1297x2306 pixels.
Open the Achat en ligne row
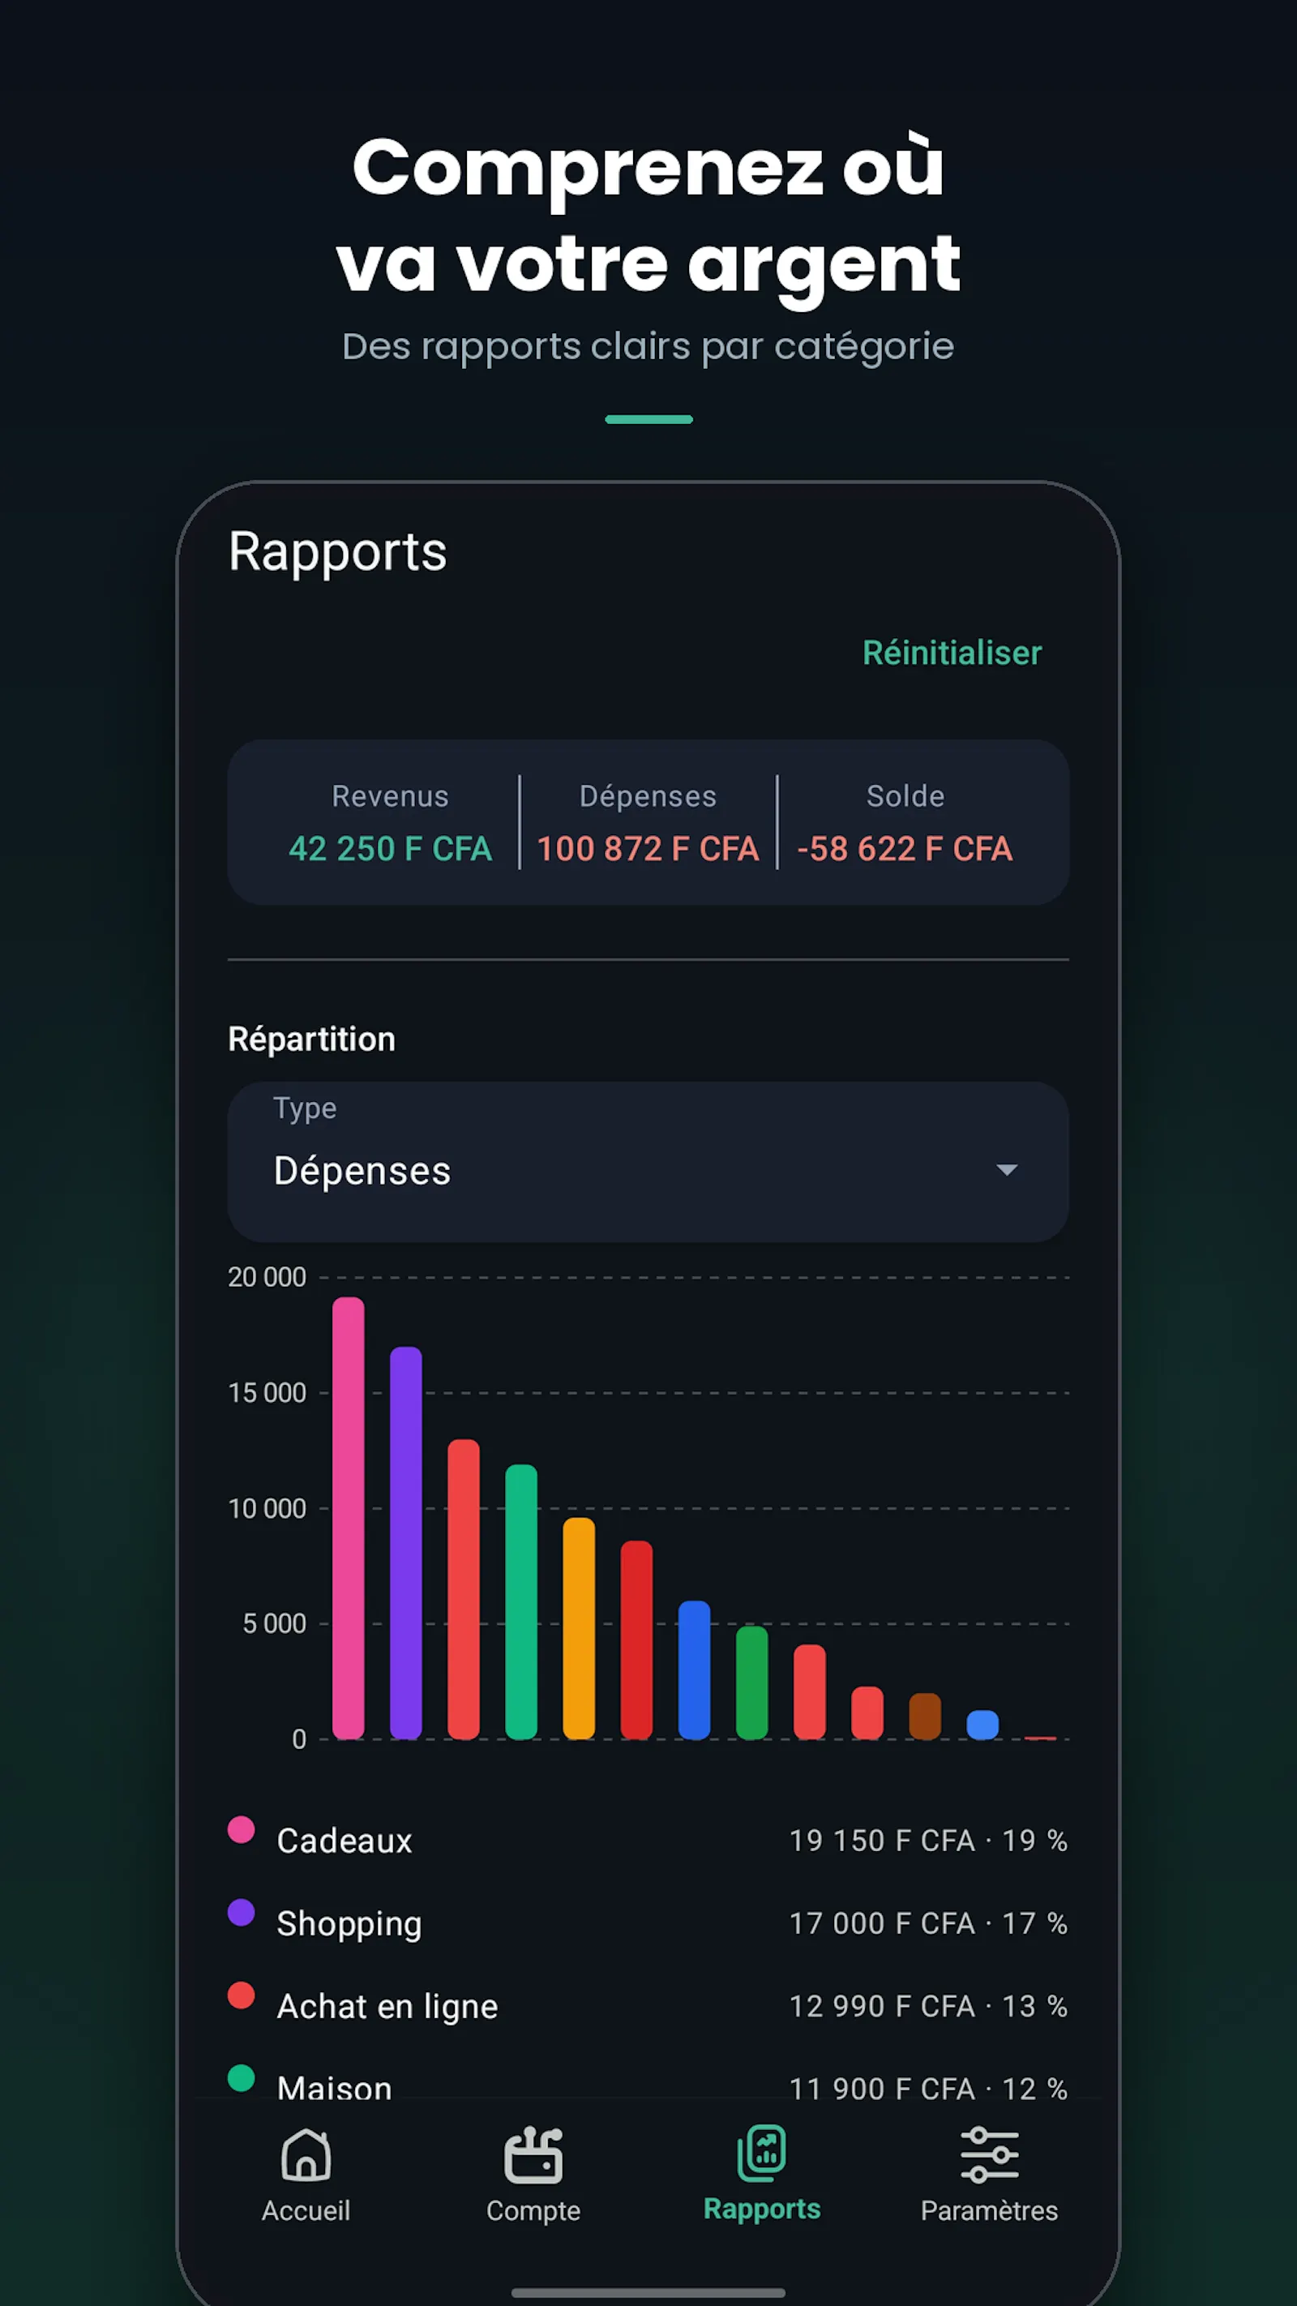click(x=648, y=2006)
